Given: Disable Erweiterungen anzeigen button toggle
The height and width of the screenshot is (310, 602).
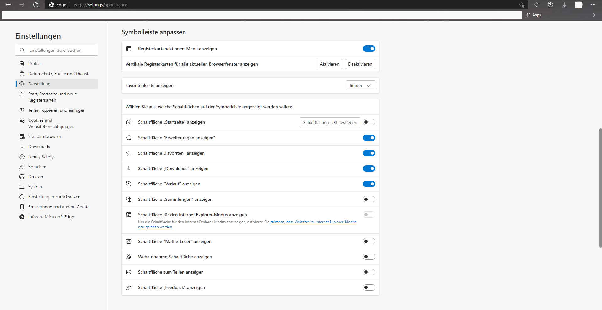Looking at the screenshot, I should (369, 138).
